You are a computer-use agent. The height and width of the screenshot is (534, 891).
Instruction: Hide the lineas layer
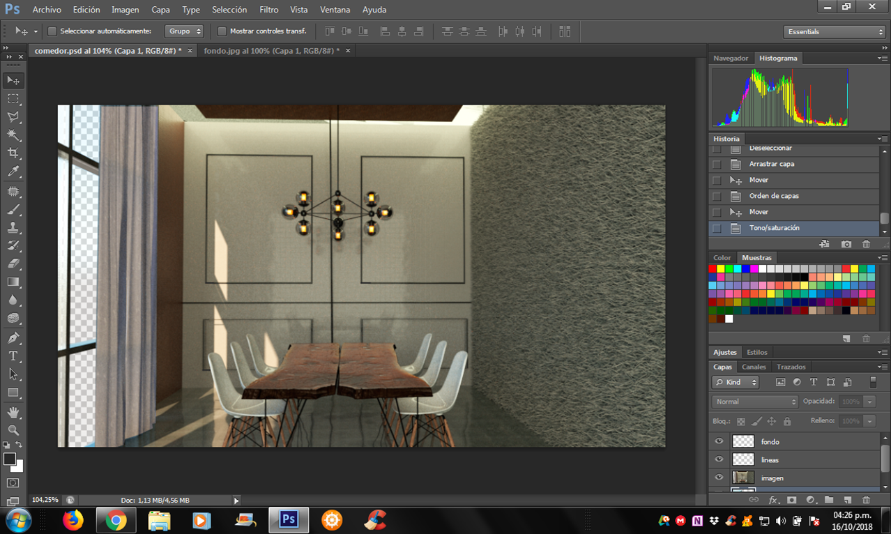(x=719, y=459)
